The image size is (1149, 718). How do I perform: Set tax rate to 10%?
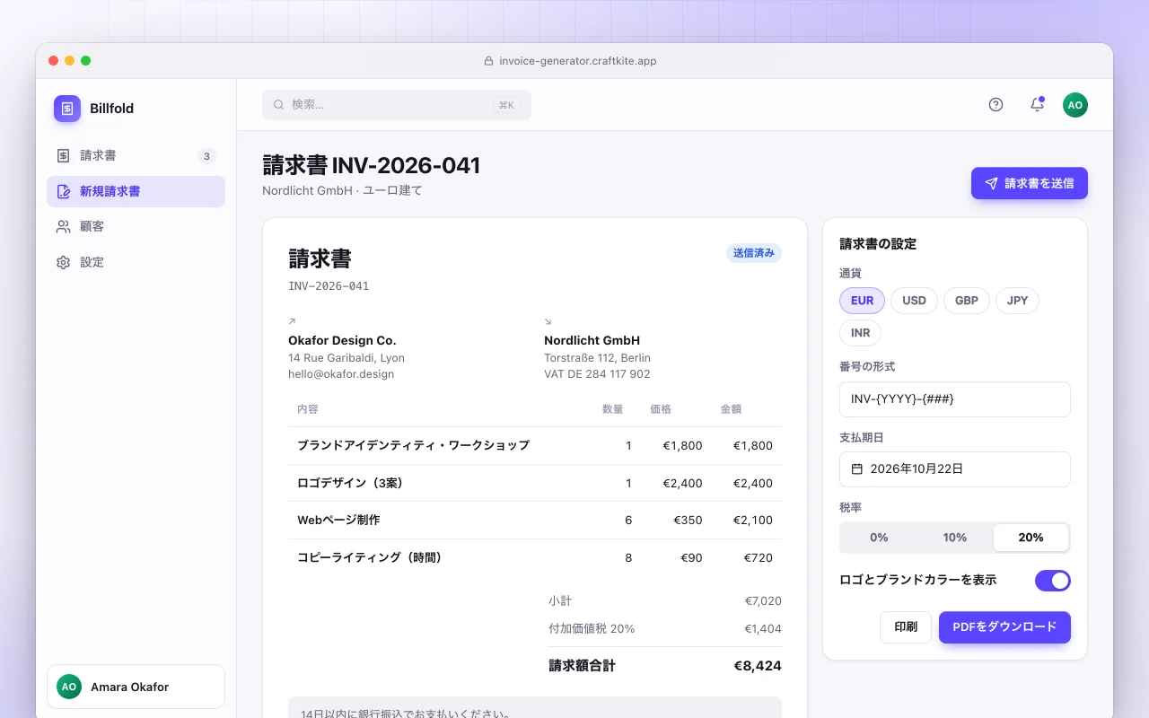pos(955,538)
